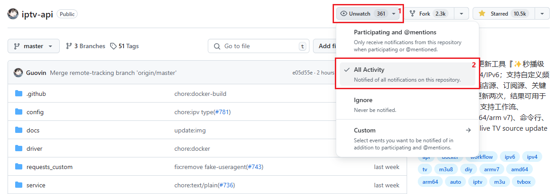Click the Fork repository icon button
Image resolution: width=552 pixels, height=194 pixels.
tap(412, 14)
